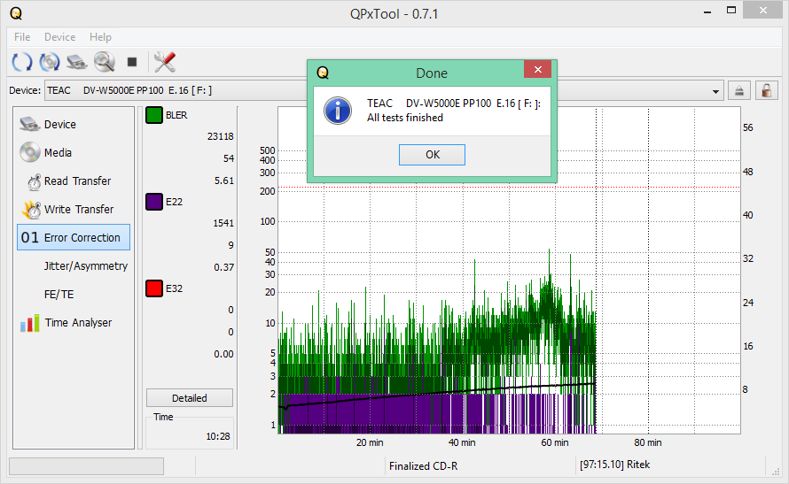
Task: Select the Media sidebar item
Action: pyautogui.click(x=74, y=152)
